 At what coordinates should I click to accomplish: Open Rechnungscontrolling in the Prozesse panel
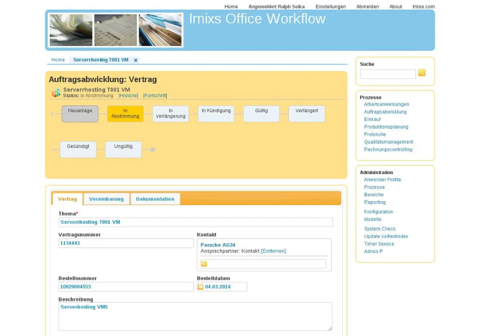[388, 149]
